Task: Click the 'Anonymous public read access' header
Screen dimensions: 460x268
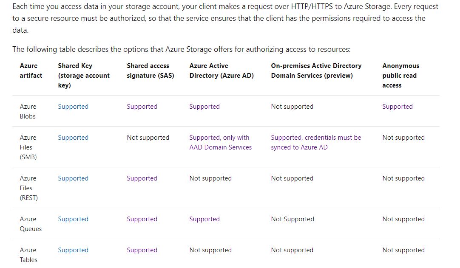Action: pos(401,75)
